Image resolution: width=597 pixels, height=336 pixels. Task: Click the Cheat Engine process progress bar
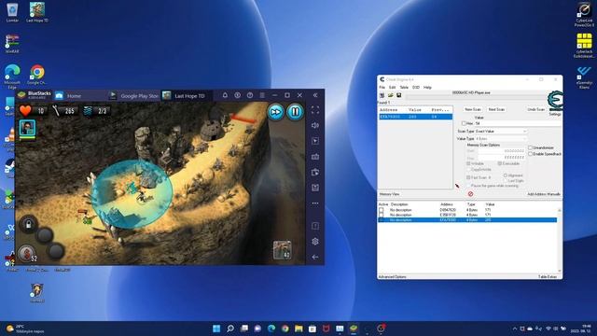pyautogui.click(x=476, y=97)
